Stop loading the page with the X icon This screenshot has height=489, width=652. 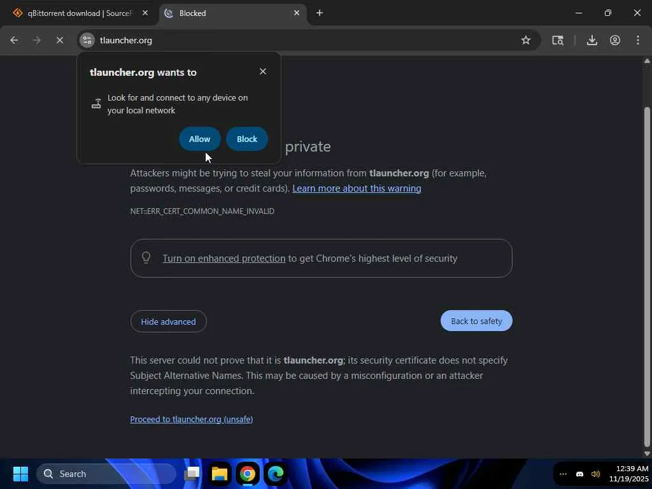[x=60, y=40]
